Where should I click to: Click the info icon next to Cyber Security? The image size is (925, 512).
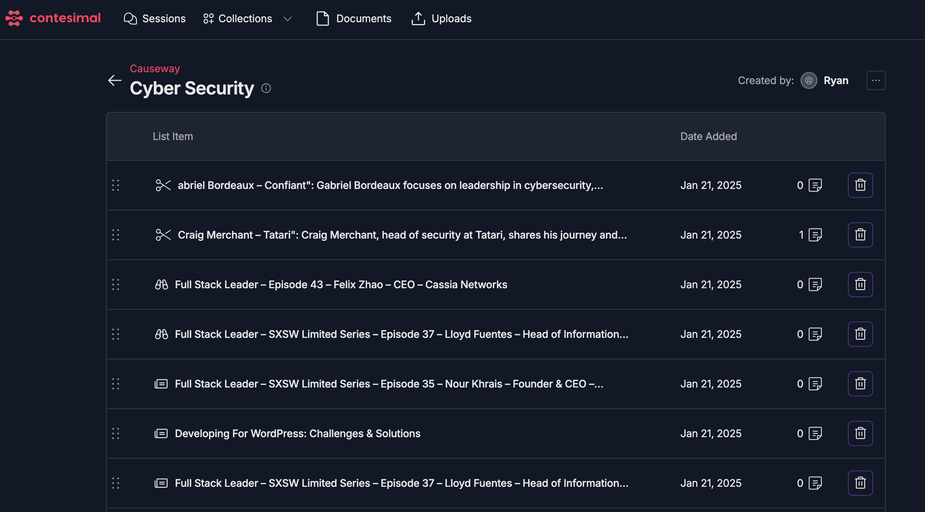click(266, 88)
